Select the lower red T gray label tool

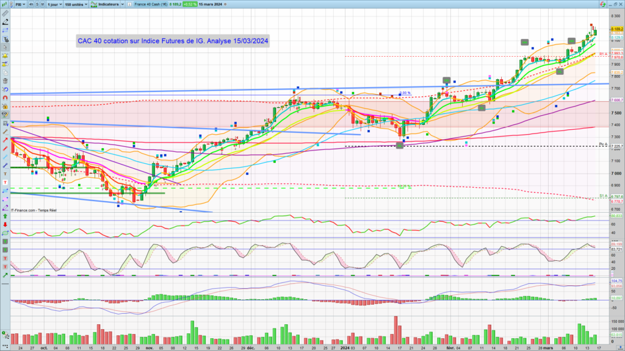coord(5,267)
